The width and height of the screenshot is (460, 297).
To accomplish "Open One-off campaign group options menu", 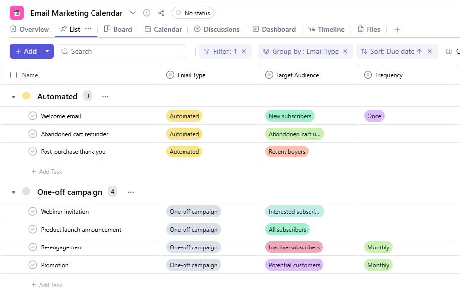I will point(131,192).
